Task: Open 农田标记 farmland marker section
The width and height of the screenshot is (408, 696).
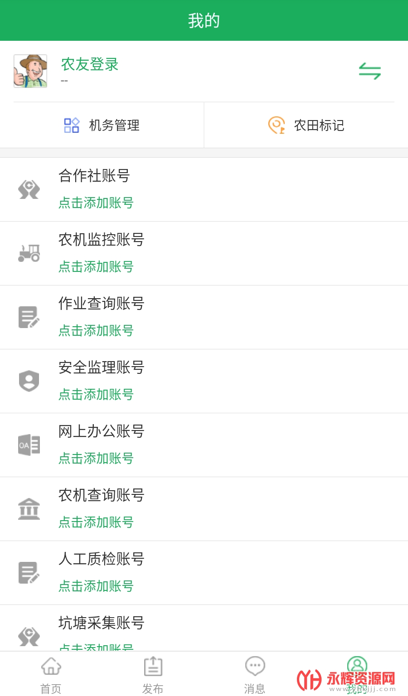Action: click(306, 125)
